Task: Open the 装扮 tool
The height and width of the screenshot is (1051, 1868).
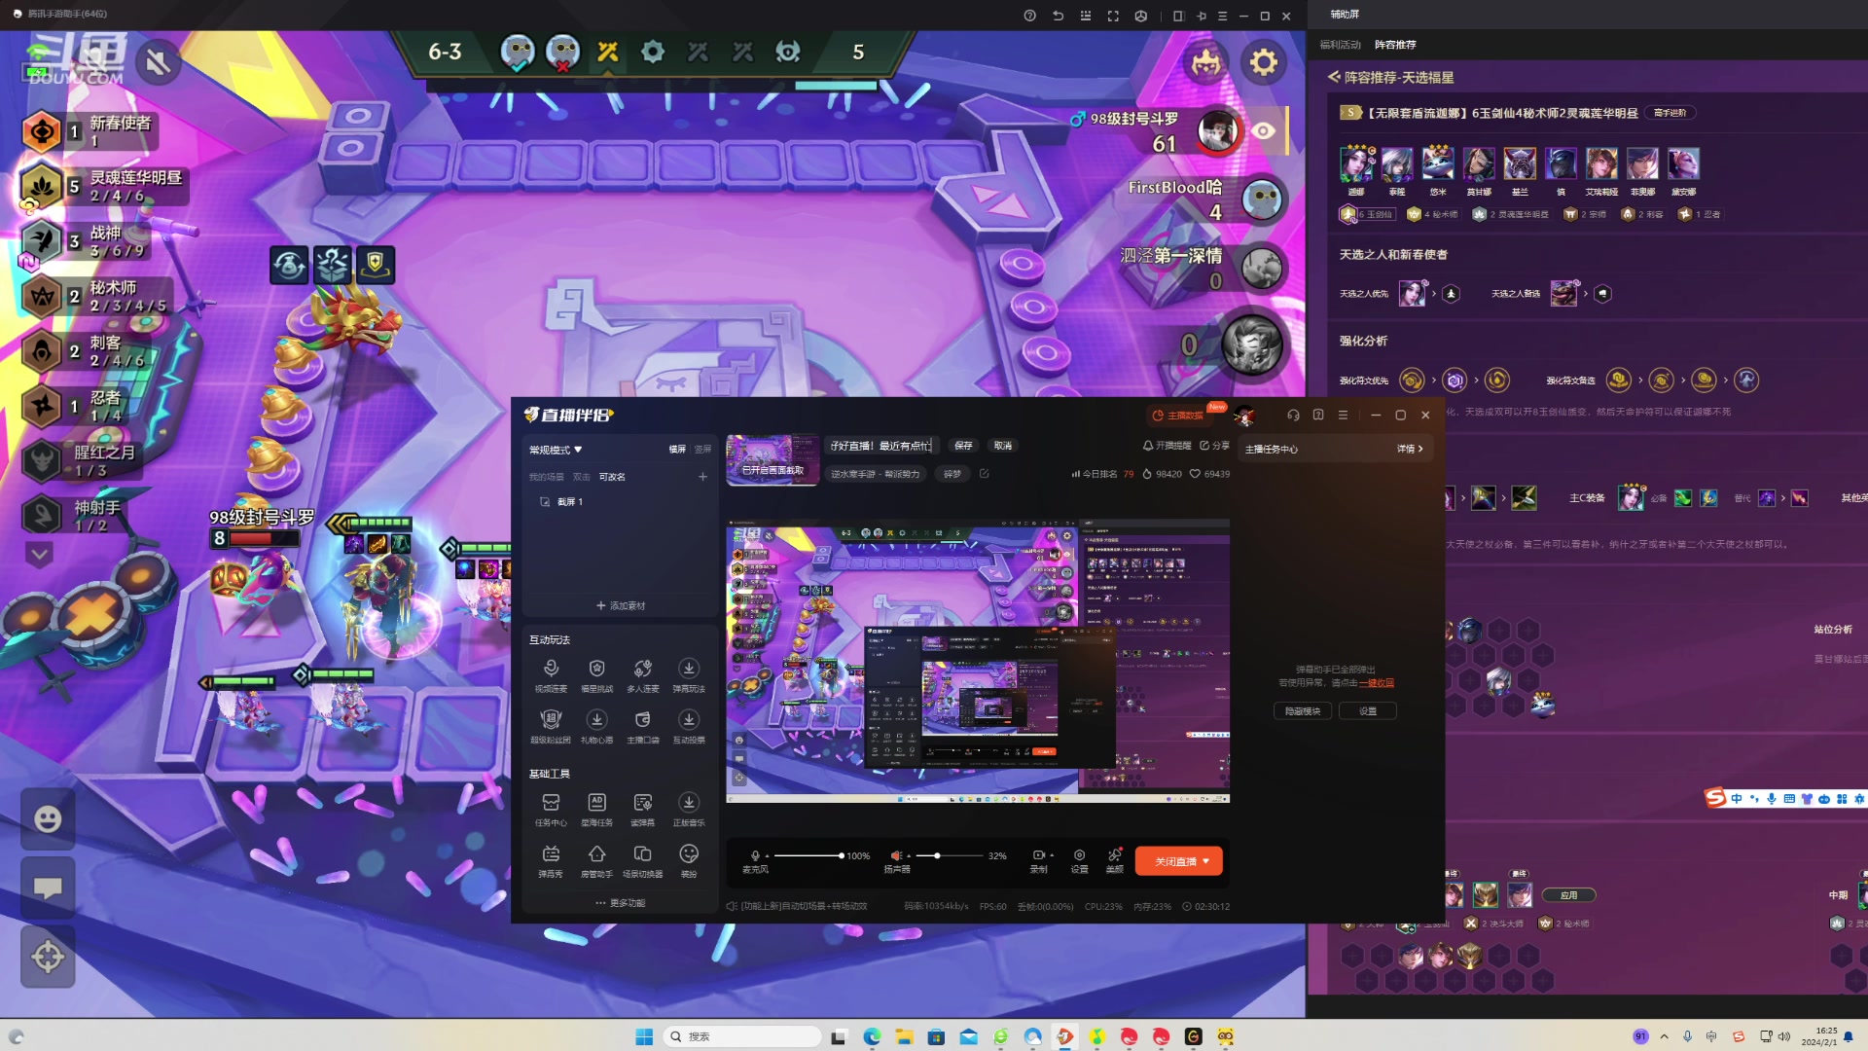Action: click(x=689, y=860)
